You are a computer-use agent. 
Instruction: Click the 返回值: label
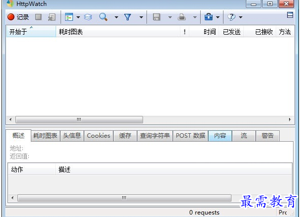click(x=19, y=156)
